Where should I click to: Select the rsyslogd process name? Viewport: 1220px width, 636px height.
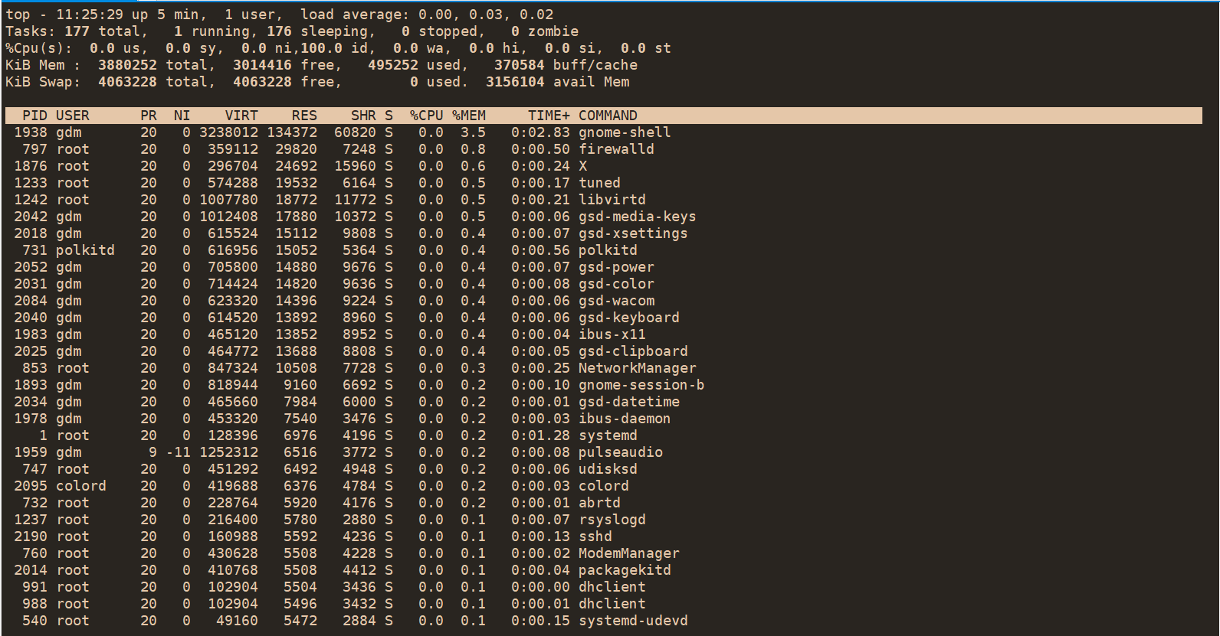(x=612, y=520)
